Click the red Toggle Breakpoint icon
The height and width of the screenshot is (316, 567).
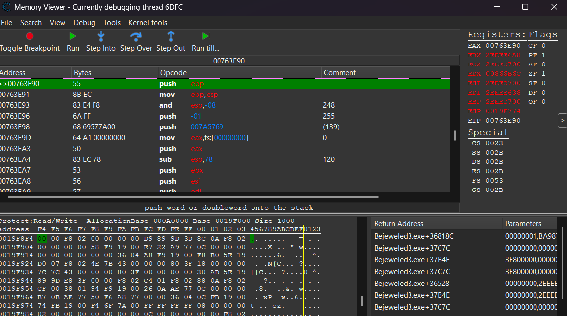(x=30, y=36)
